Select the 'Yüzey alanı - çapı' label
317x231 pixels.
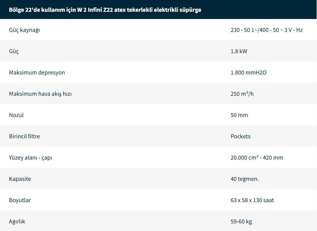coord(30,157)
